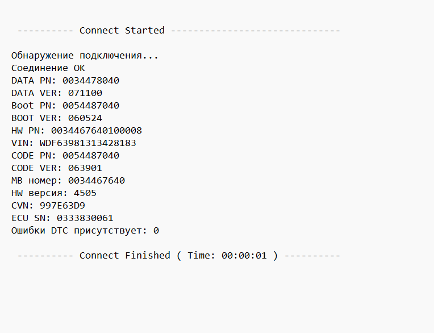Image resolution: width=434 pixels, height=333 pixels.
Task: Click the VIN WDF63981313428183 text
Action: (x=74, y=143)
